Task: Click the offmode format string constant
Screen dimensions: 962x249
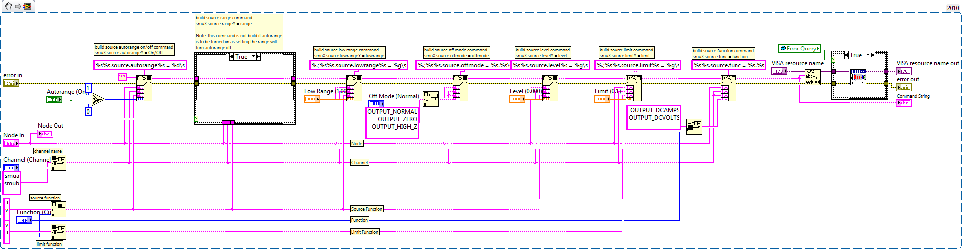Action: pos(463,65)
